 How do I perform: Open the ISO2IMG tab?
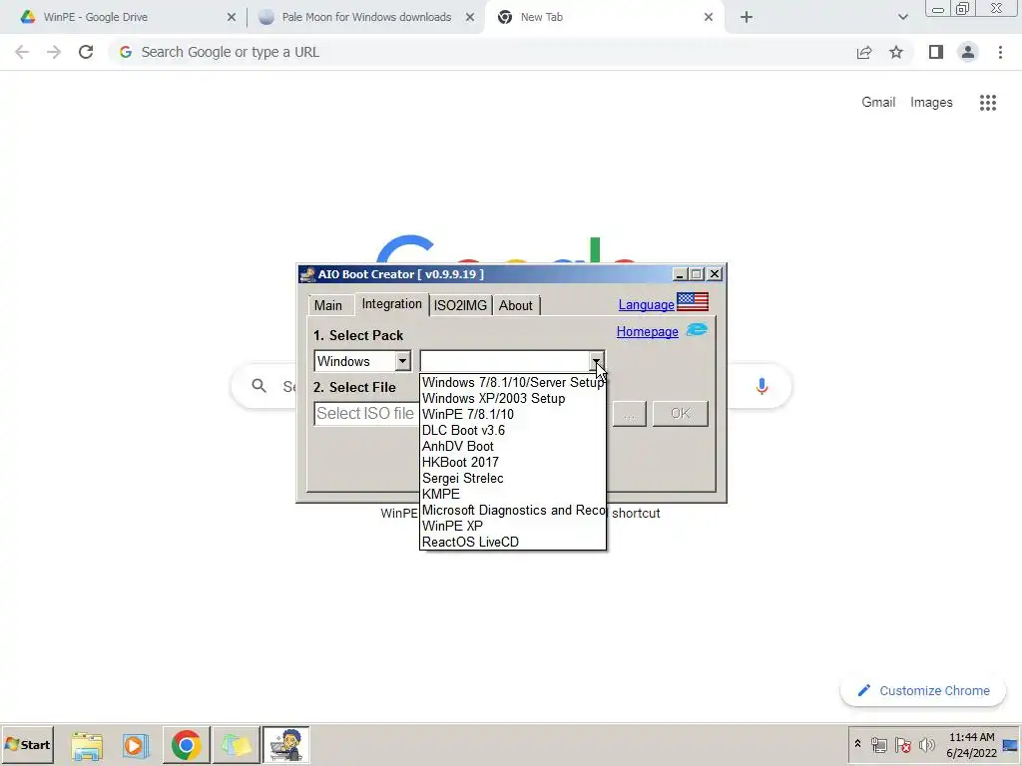[x=460, y=305]
